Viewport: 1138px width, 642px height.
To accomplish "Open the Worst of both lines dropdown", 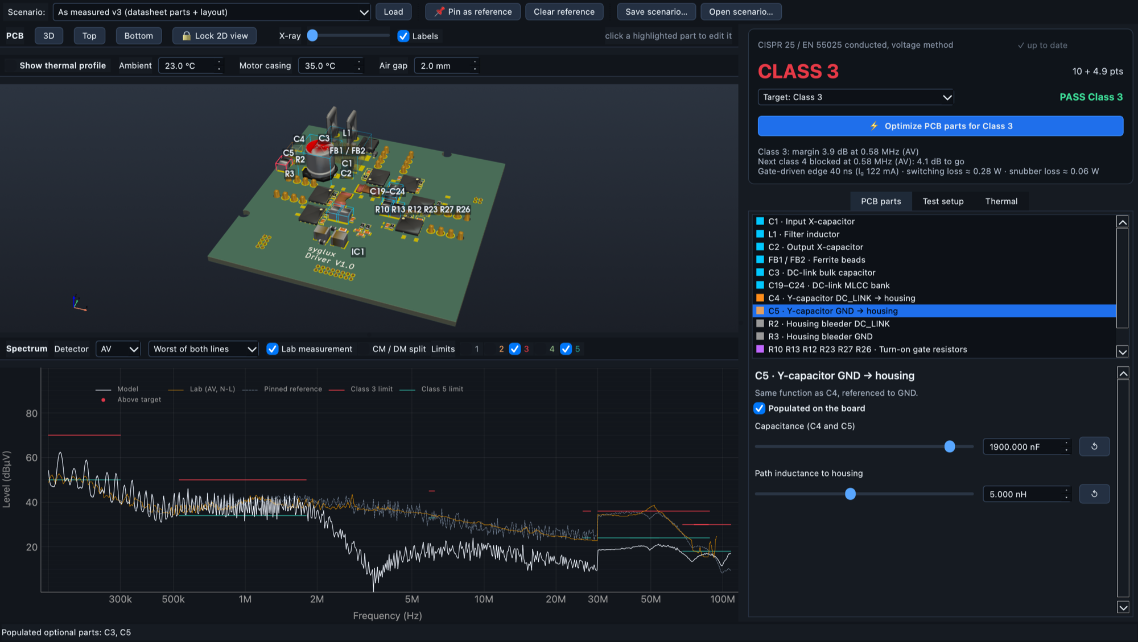I will [x=203, y=349].
